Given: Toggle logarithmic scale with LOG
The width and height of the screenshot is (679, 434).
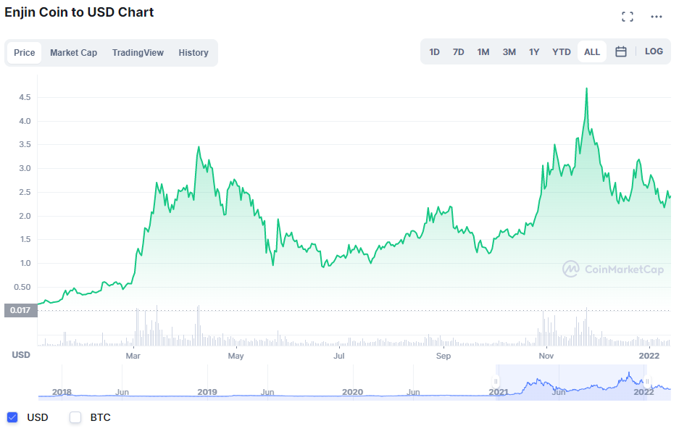Looking at the screenshot, I should coord(654,51).
